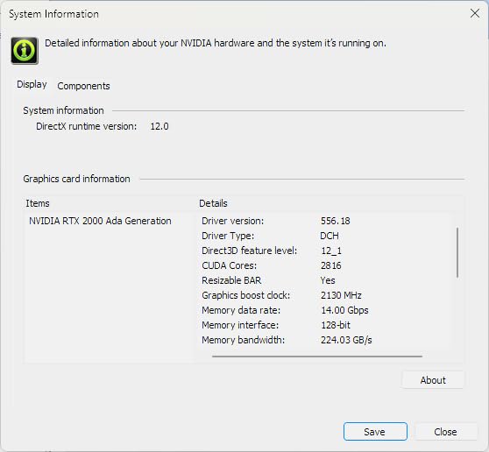Open the Components tab
The width and height of the screenshot is (489, 452).
coord(83,86)
